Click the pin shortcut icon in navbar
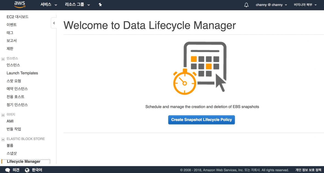Image resolution: width=324 pixels, height=173 pixels. point(100,5)
